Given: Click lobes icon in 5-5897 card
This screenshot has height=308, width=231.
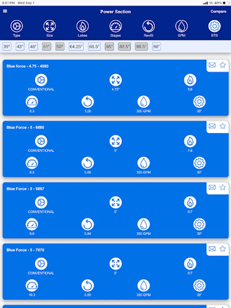Looking at the screenshot, I should (x=190, y=203).
